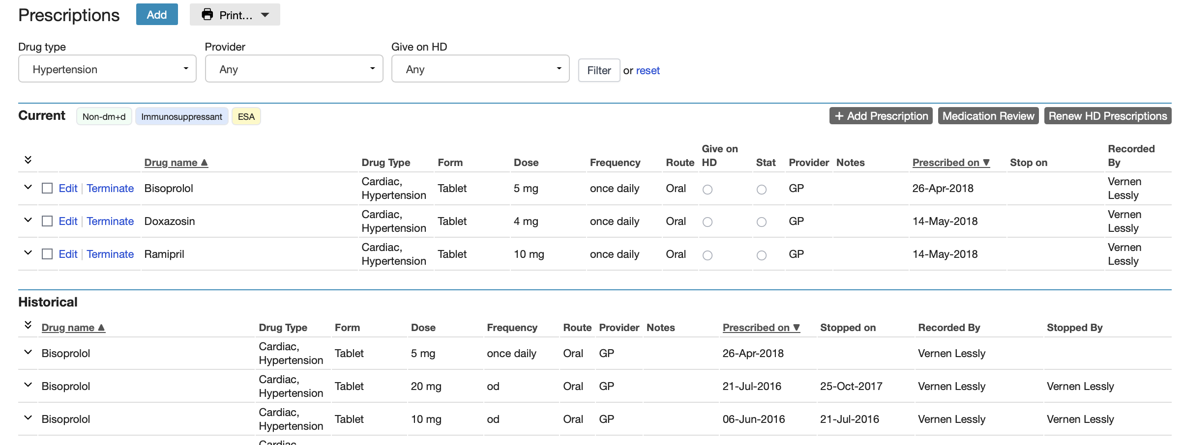Expand all rows in Current table

[28, 160]
